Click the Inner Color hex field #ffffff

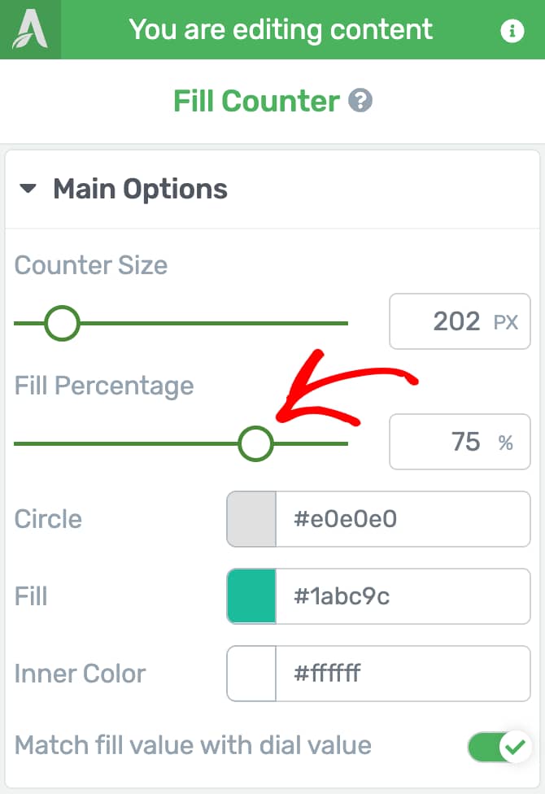coord(403,674)
